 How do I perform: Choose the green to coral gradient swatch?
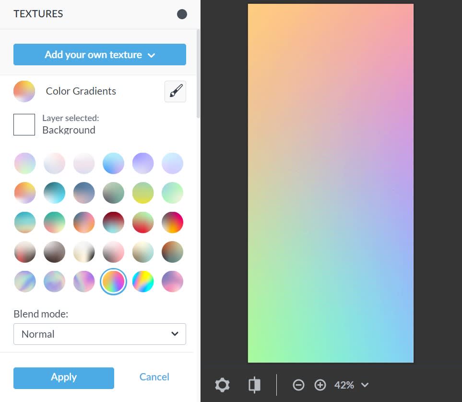[55, 222]
